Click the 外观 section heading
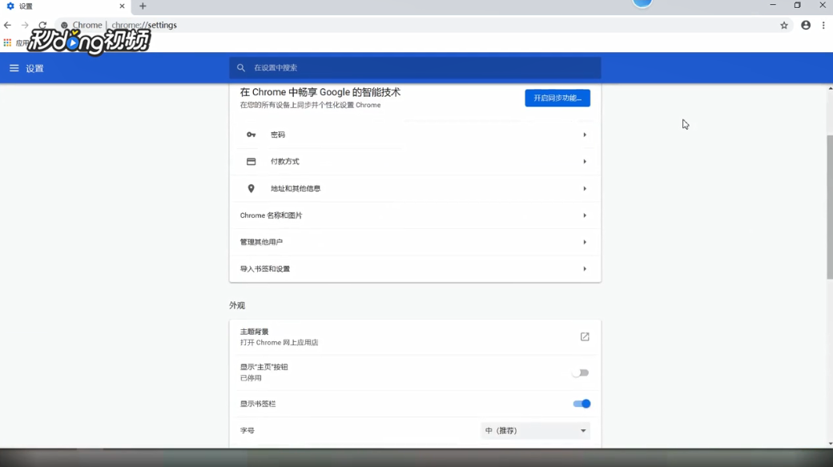Viewport: 833px width, 467px height. click(237, 305)
